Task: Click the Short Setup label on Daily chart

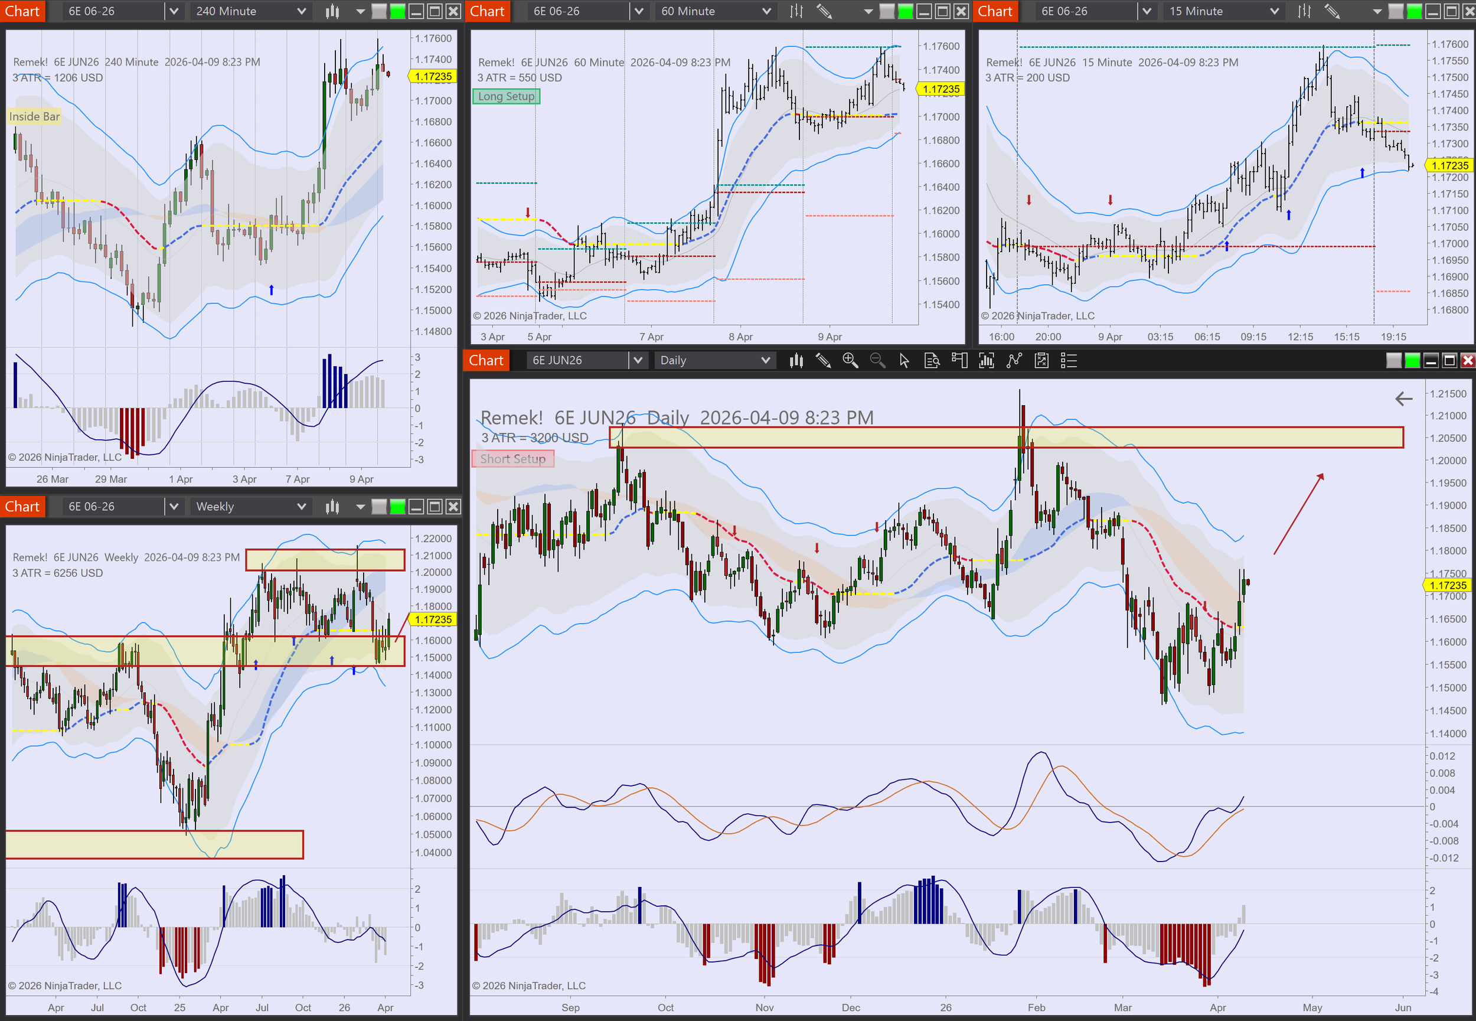Action: (x=513, y=459)
